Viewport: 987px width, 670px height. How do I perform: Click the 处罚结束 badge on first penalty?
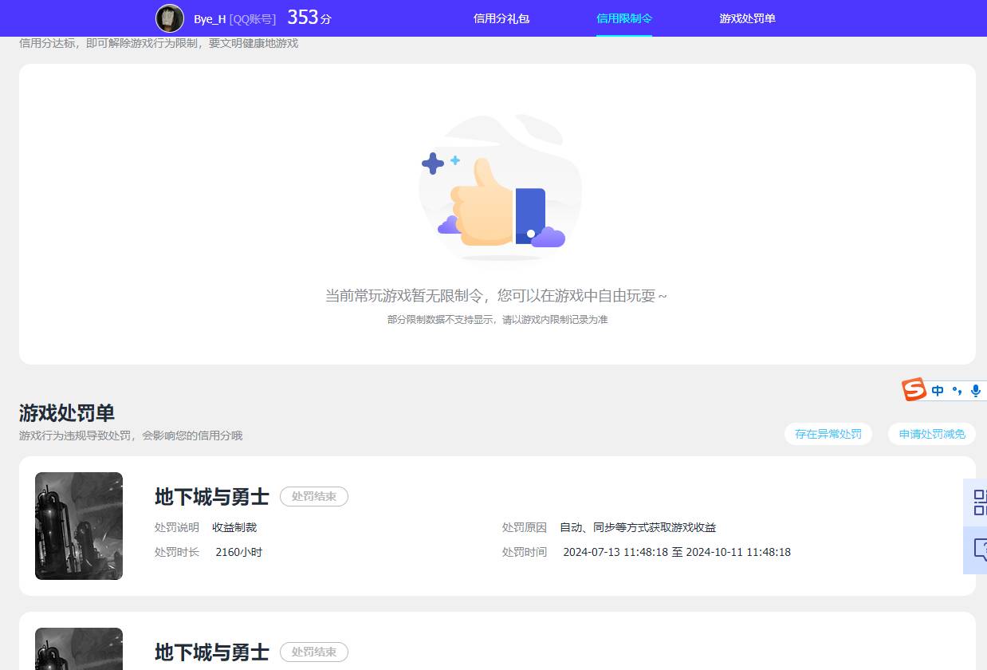tap(314, 496)
